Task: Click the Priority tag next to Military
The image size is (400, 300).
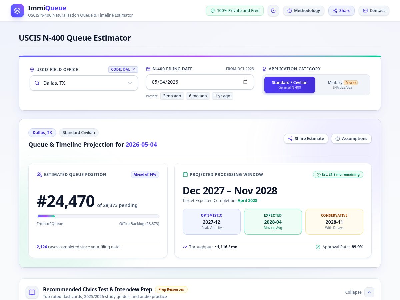Action: point(351,83)
